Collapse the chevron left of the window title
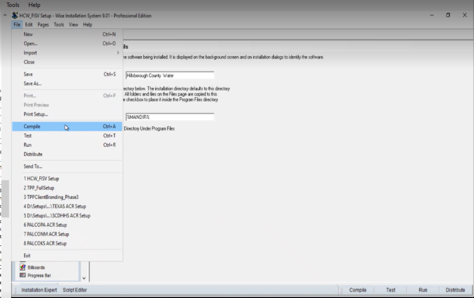474x298 pixels. tap(5, 15)
